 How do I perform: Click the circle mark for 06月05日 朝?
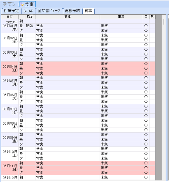click(x=146, y=78)
